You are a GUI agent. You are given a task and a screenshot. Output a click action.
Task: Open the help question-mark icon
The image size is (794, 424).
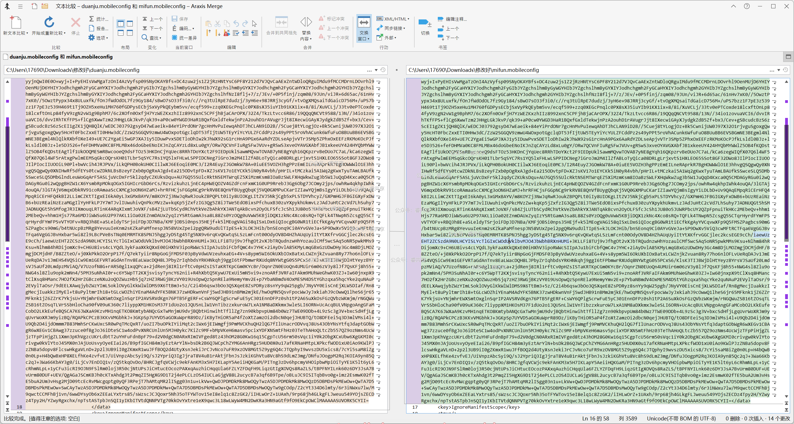[747, 6]
